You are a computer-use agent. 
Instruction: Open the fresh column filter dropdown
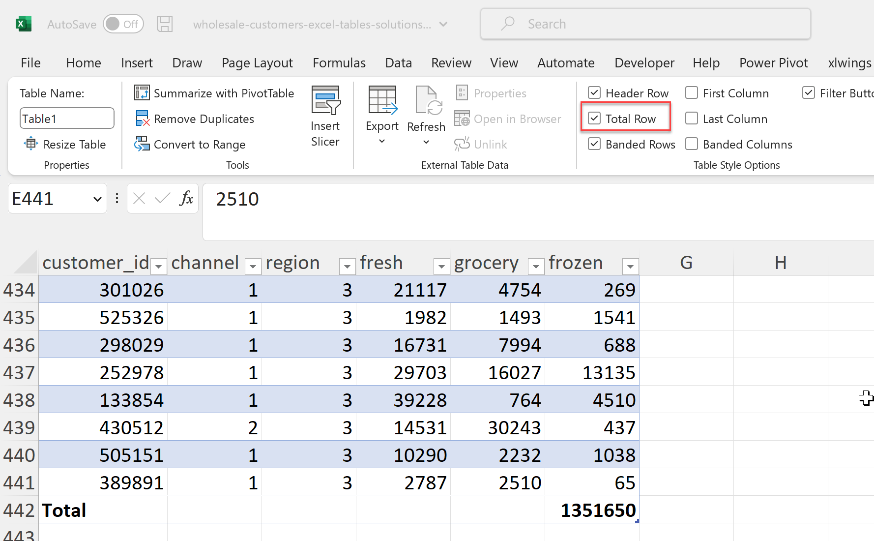441,266
